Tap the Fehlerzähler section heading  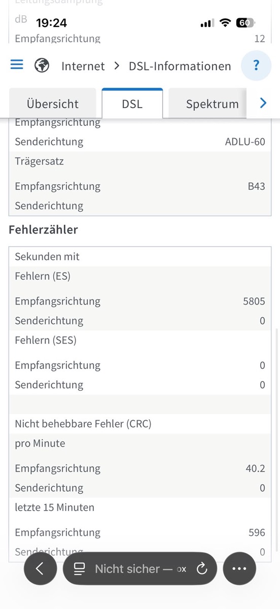(x=44, y=229)
